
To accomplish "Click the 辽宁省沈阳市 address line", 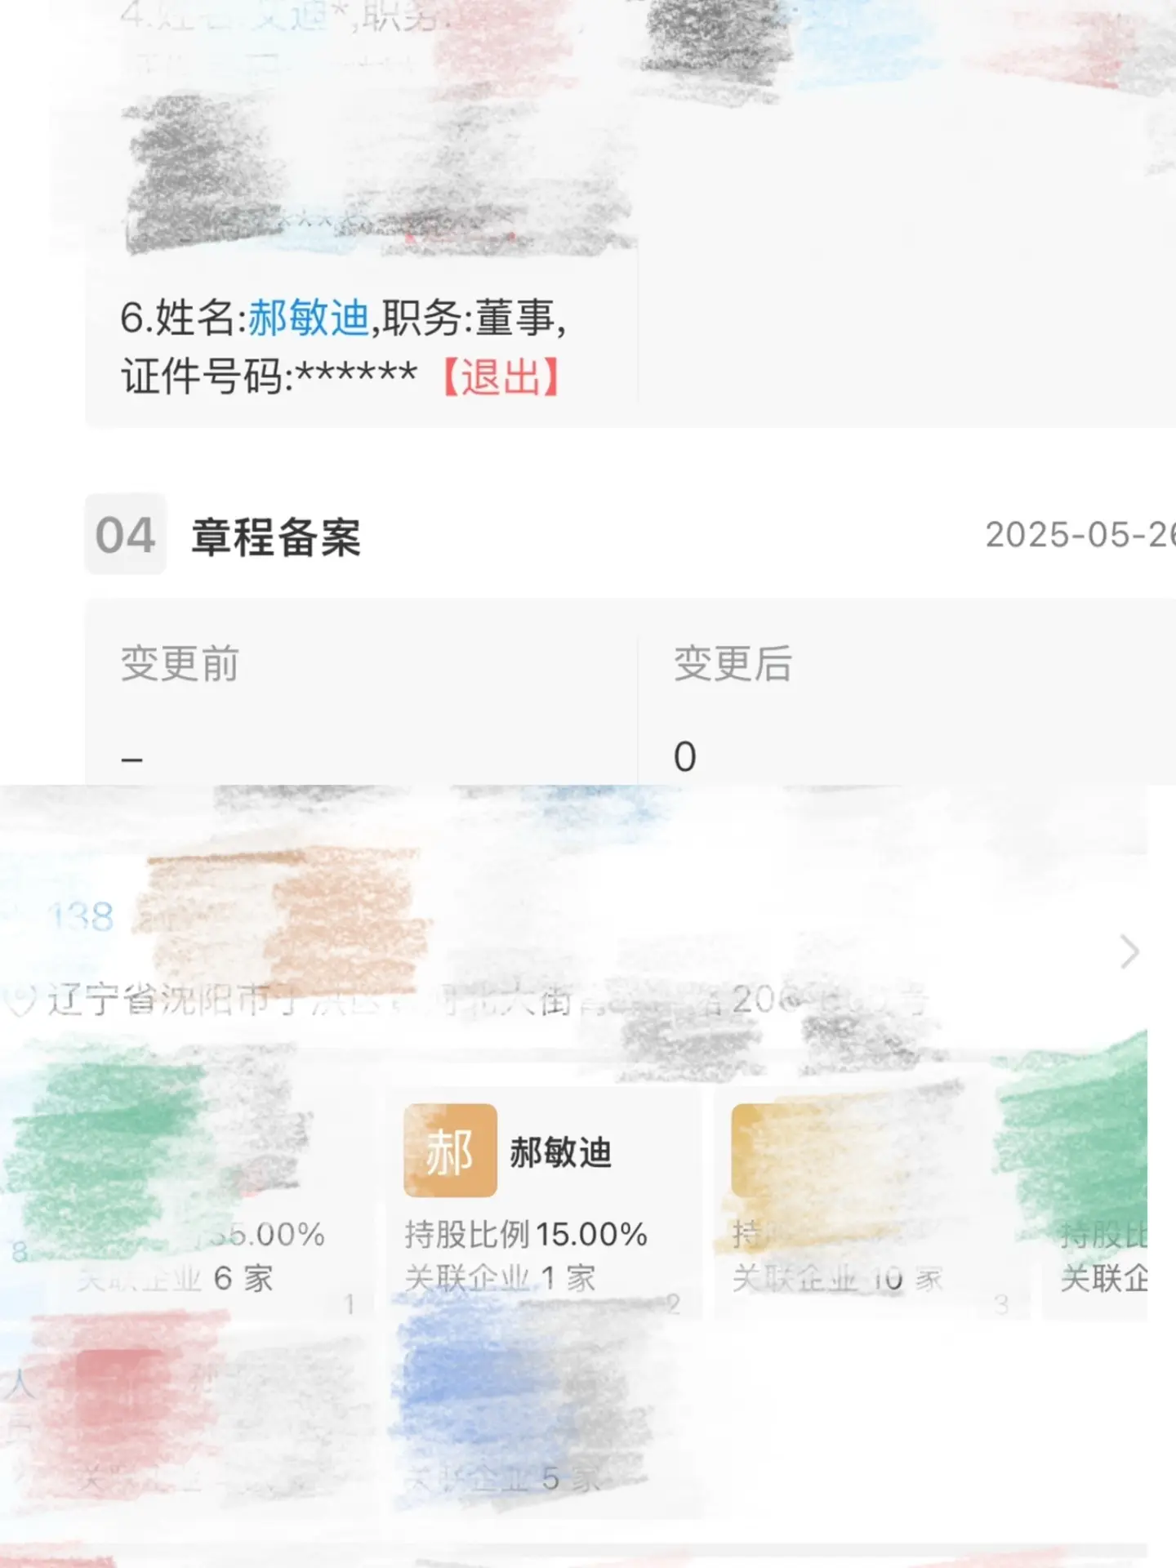I will [488, 1000].
